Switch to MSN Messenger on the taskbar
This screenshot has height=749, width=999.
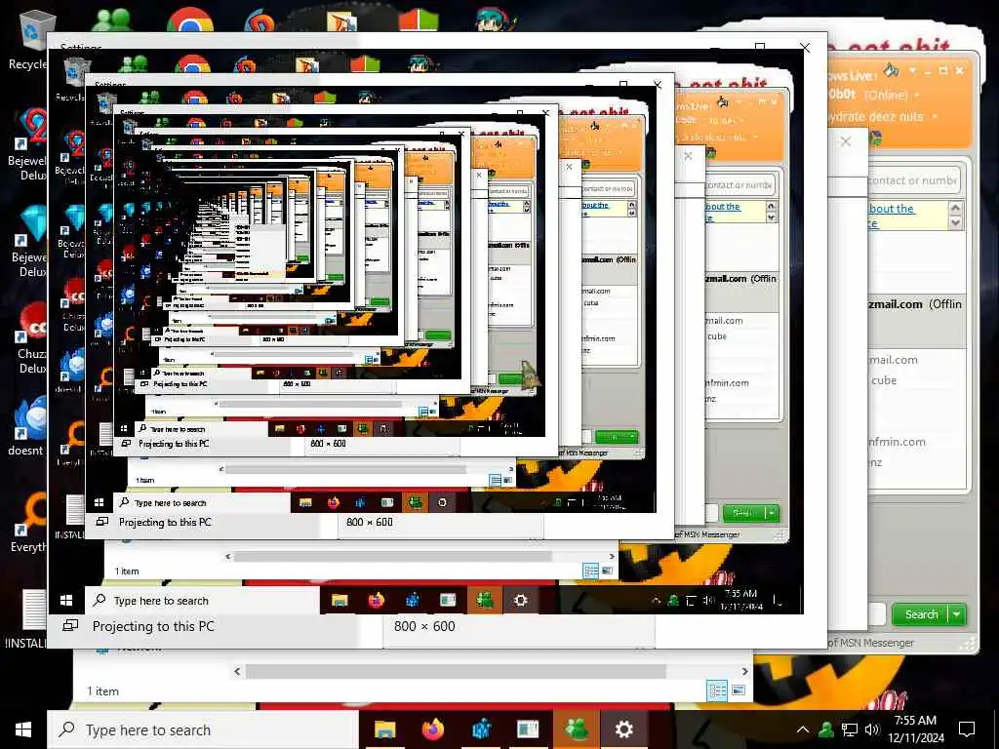[x=577, y=729]
